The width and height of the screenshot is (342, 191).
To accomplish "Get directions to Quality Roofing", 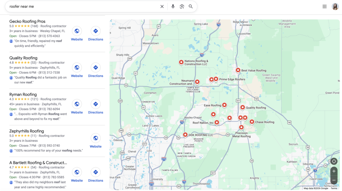I will tap(96, 67).
